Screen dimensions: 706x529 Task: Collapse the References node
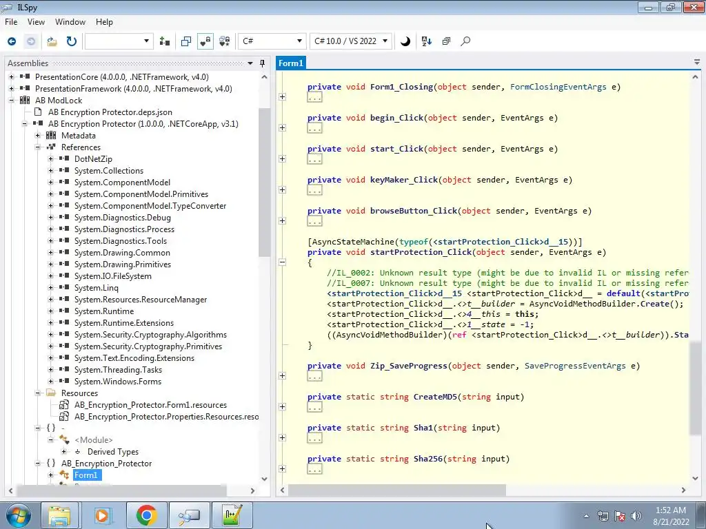[x=38, y=147]
